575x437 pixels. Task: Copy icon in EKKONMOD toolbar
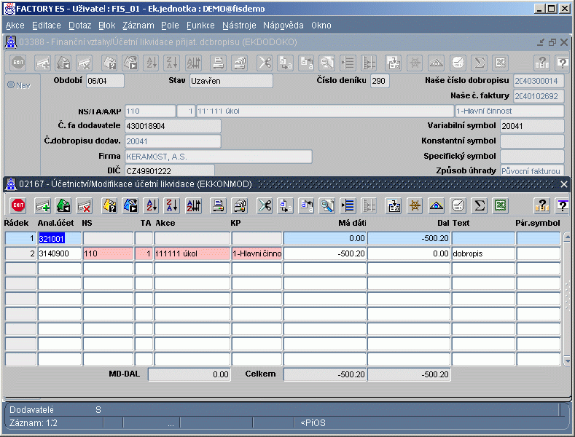[x=285, y=205]
